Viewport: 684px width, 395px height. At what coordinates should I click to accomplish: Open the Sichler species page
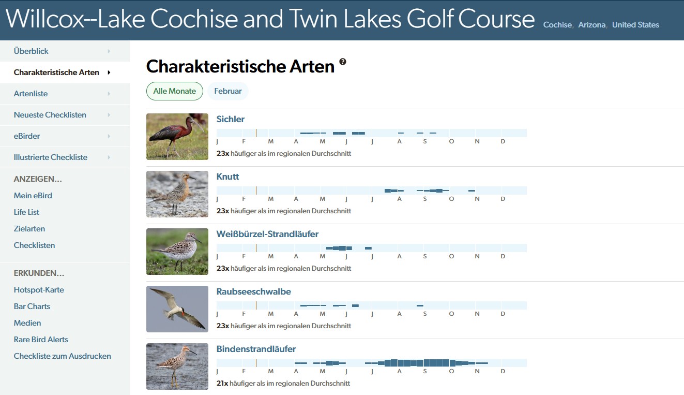(x=230, y=119)
